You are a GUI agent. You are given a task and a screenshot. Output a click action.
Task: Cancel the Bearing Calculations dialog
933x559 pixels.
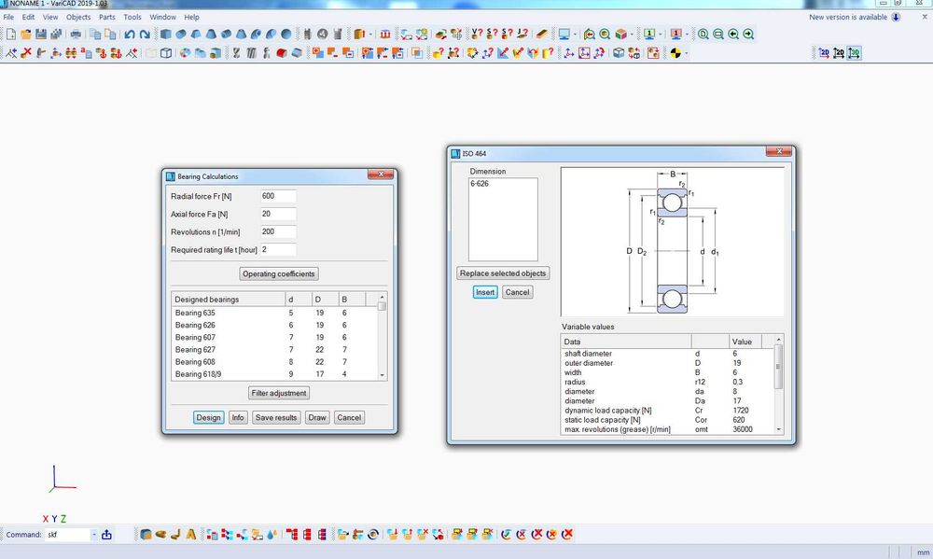[x=349, y=417]
